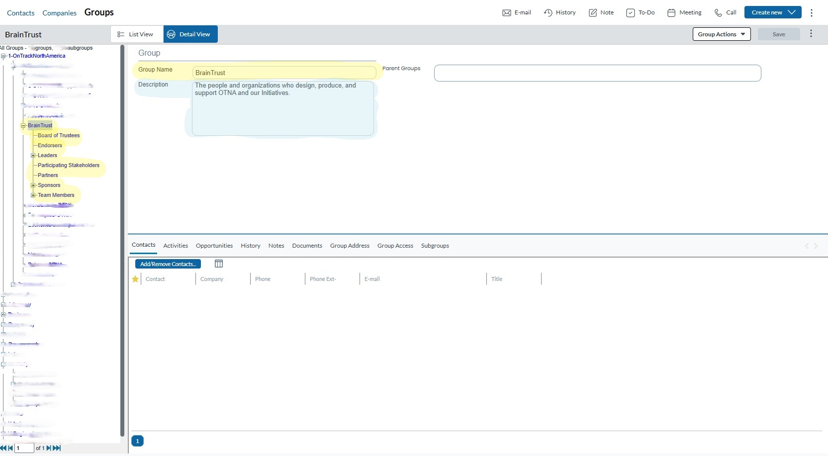Create a new Note from toolbar

[593, 13]
